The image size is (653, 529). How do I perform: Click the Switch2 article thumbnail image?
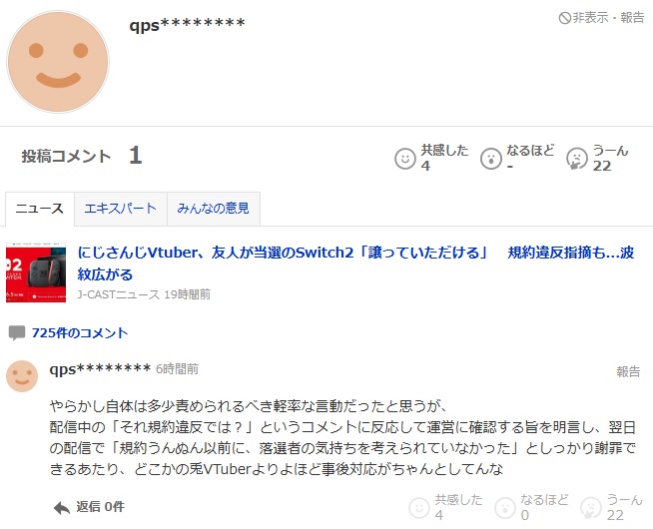coord(36,272)
